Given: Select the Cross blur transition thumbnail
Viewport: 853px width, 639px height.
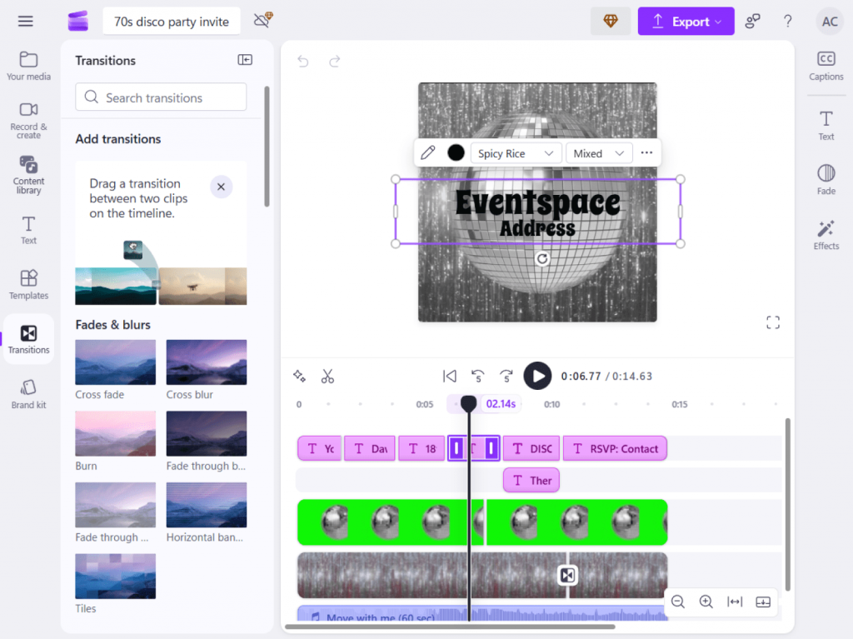Looking at the screenshot, I should pyautogui.click(x=207, y=362).
